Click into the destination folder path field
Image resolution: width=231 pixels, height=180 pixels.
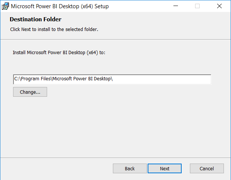pyautogui.click(x=112, y=79)
